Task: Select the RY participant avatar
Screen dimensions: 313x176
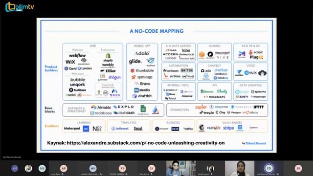Action: 122,168
